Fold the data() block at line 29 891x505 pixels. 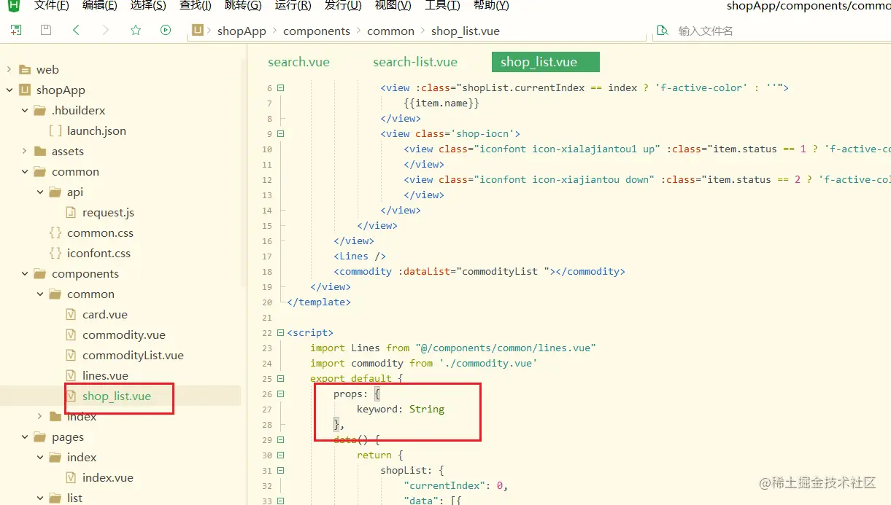click(281, 439)
